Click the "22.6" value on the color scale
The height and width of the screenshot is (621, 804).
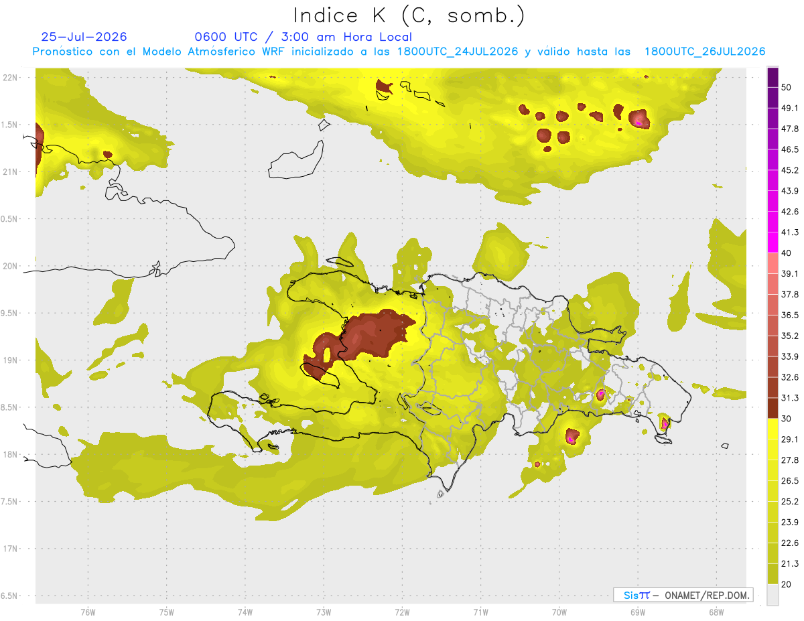(790, 543)
